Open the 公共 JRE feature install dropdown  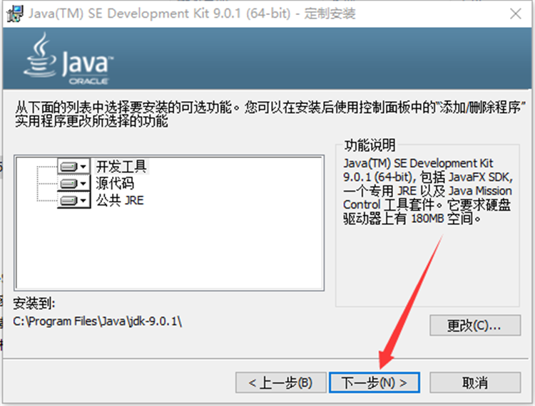point(73,200)
